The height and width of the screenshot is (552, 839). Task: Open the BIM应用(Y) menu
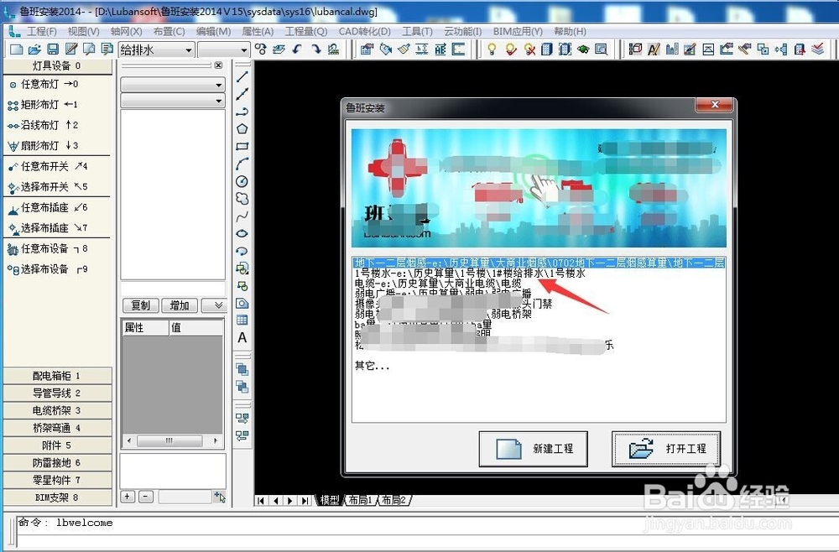click(518, 32)
